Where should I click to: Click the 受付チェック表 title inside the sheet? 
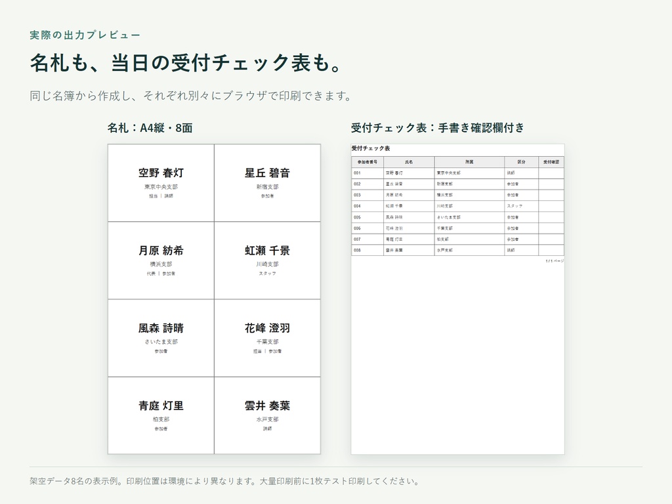point(371,148)
